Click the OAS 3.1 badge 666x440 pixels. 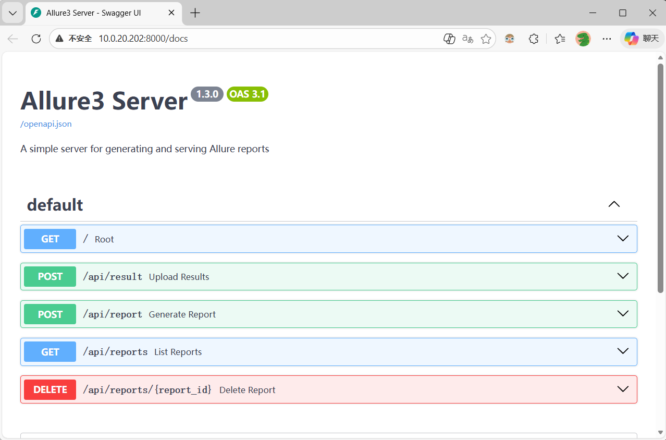tap(248, 94)
